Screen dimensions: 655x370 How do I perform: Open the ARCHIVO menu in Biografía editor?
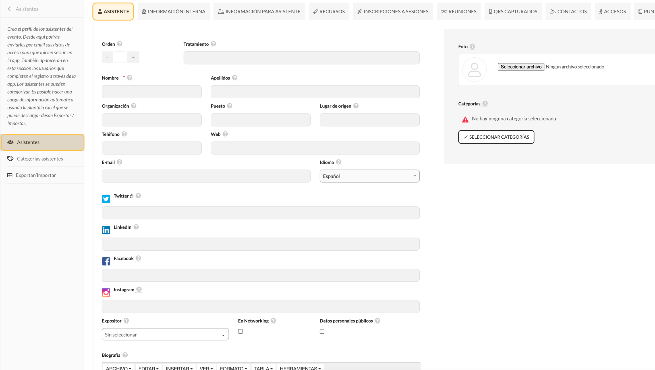(119, 368)
